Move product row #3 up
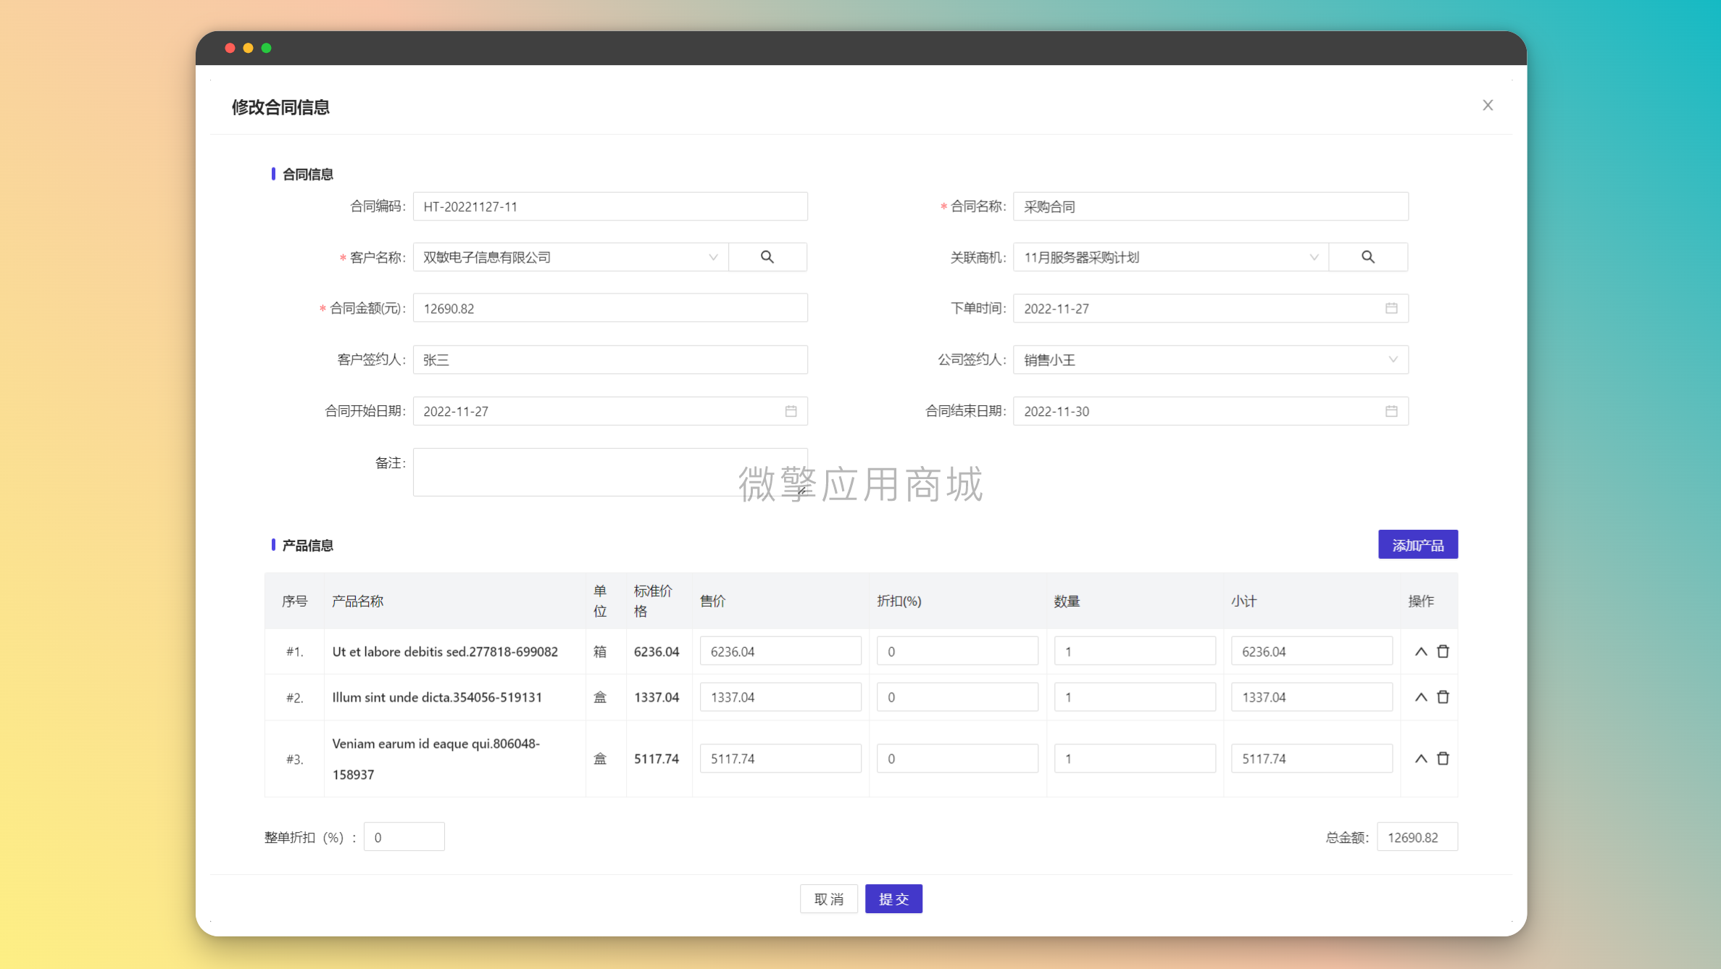The height and width of the screenshot is (969, 1721). tap(1421, 759)
